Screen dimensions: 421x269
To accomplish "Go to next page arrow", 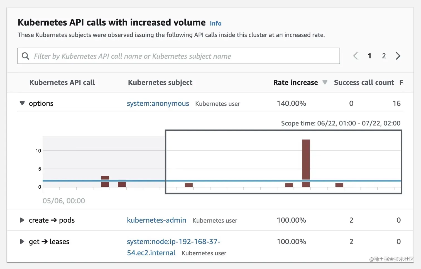I will click(x=398, y=56).
